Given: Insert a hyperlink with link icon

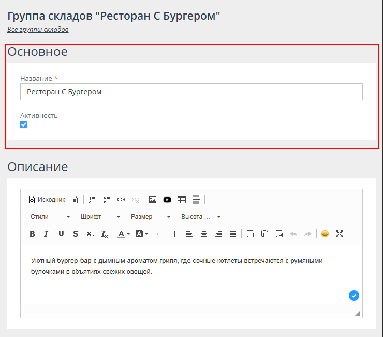Looking at the screenshot, I should point(121,200).
